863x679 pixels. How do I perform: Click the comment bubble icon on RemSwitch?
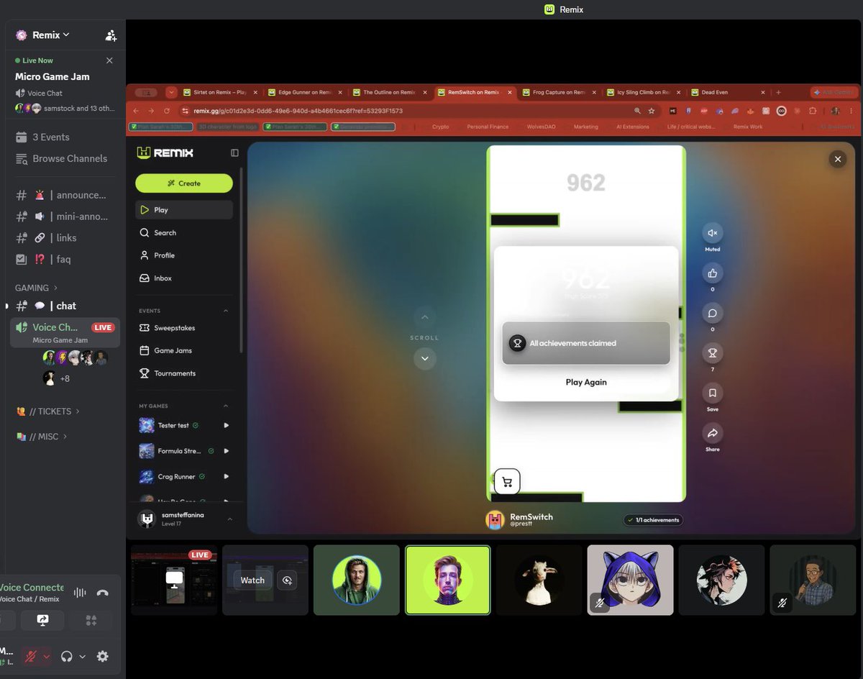tap(712, 314)
